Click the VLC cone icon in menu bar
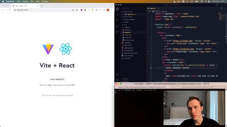 coord(175,1)
